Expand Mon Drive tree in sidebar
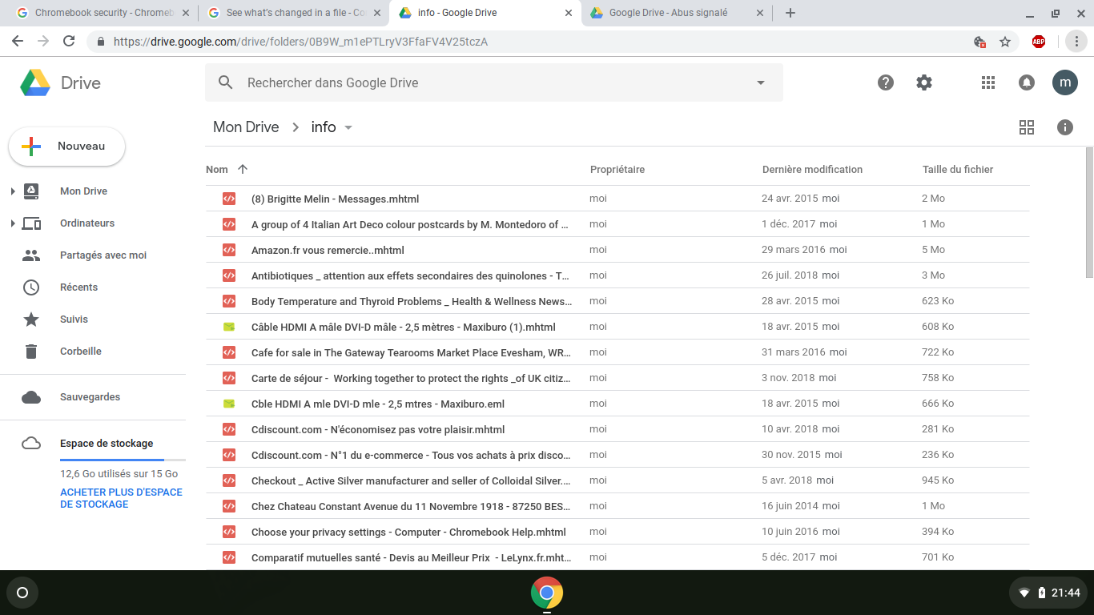The width and height of the screenshot is (1094, 615). (x=13, y=191)
